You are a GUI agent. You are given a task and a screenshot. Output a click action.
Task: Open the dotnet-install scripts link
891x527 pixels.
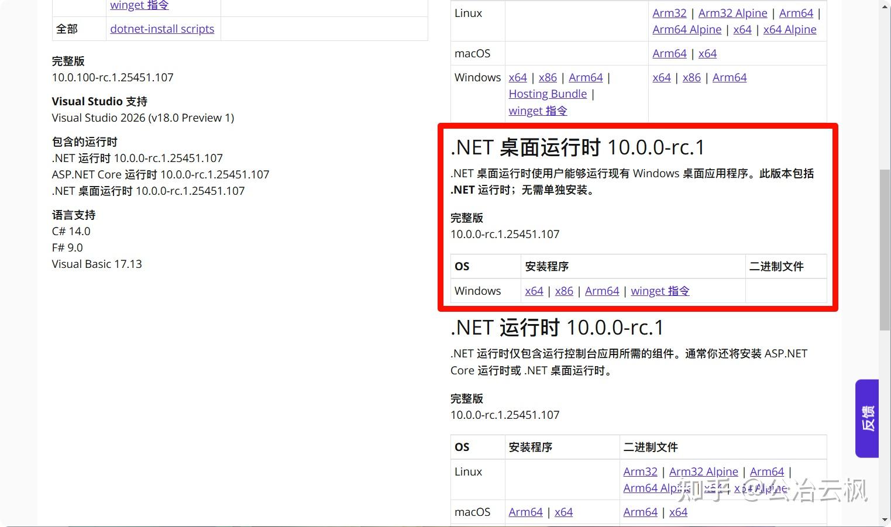tap(161, 29)
